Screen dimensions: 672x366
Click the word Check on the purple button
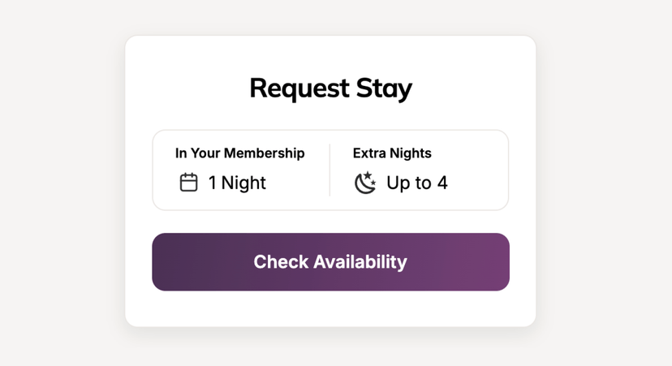tap(281, 262)
